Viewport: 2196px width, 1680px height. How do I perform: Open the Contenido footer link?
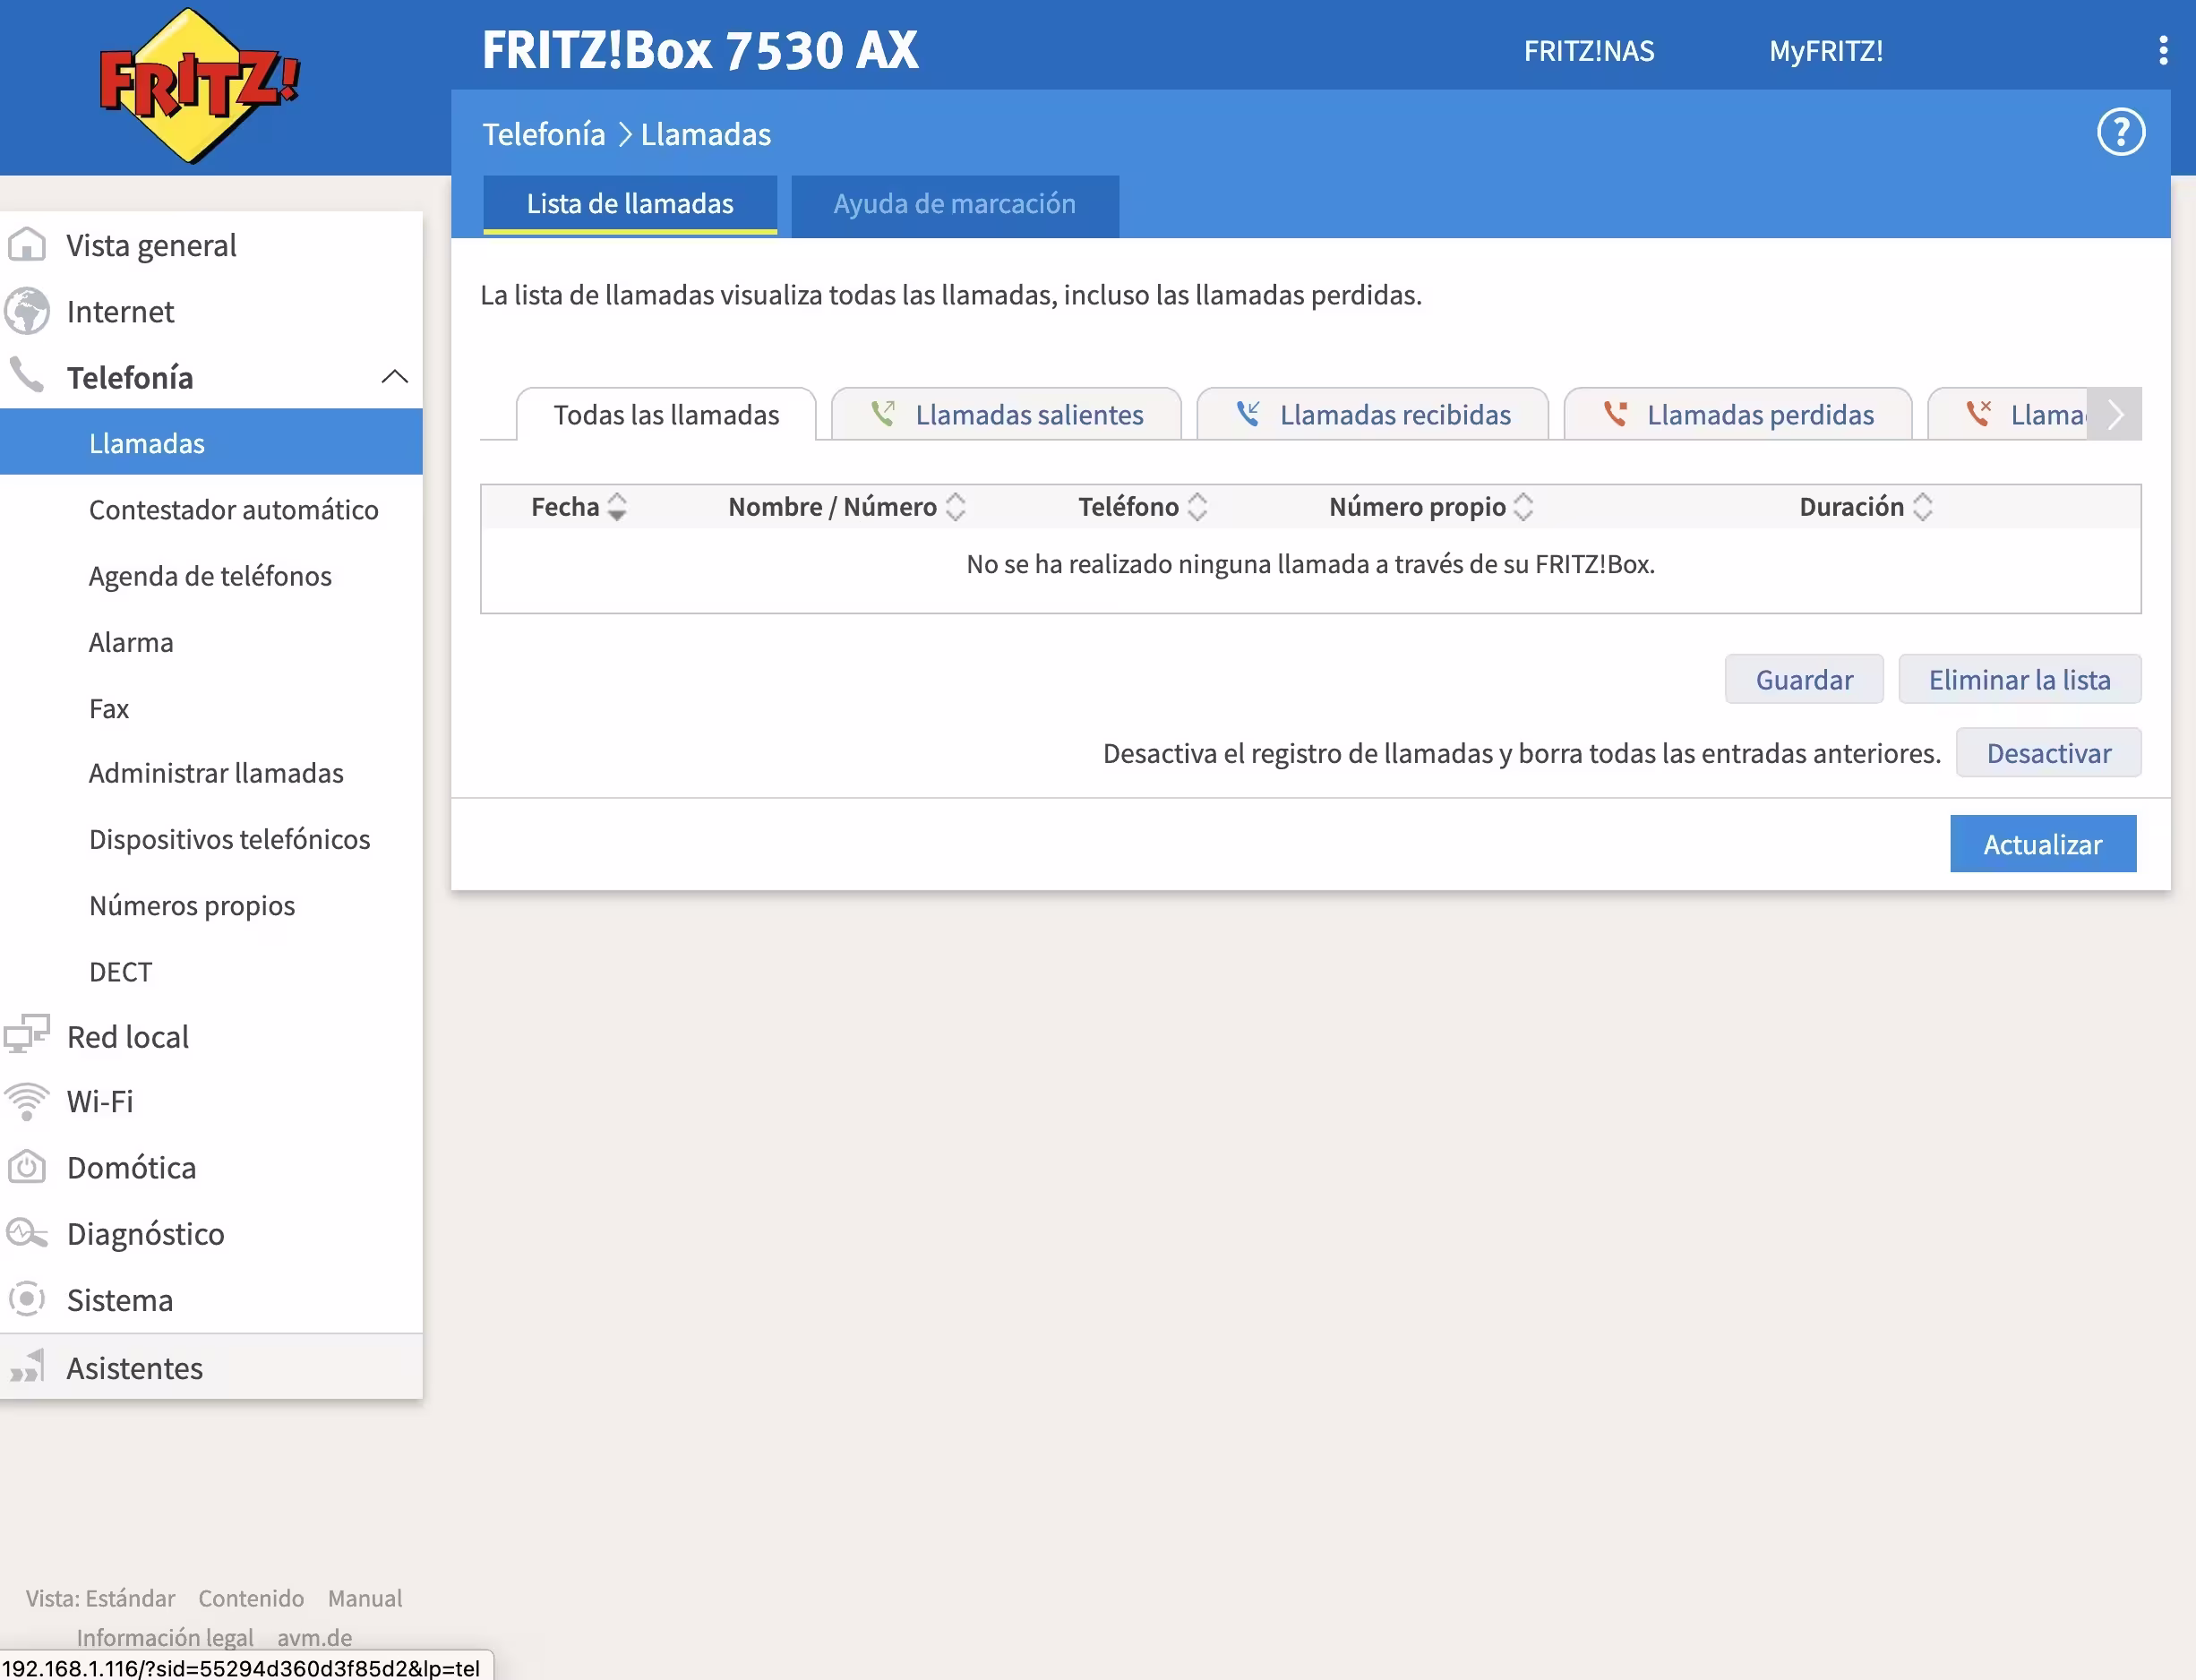coord(251,1598)
